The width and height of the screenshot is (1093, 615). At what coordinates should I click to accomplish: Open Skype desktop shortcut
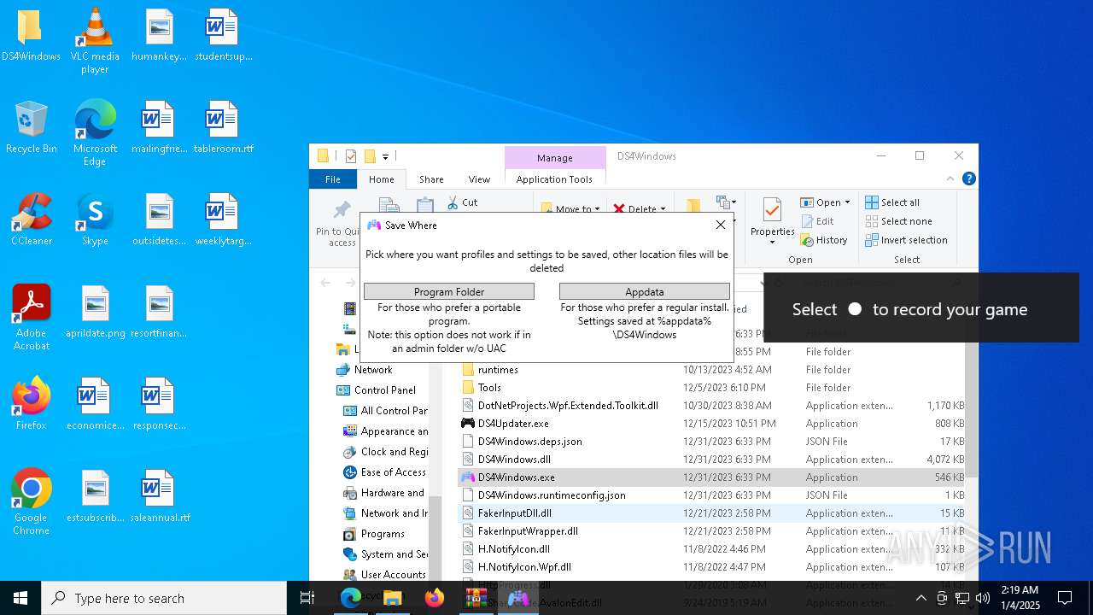click(x=95, y=220)
